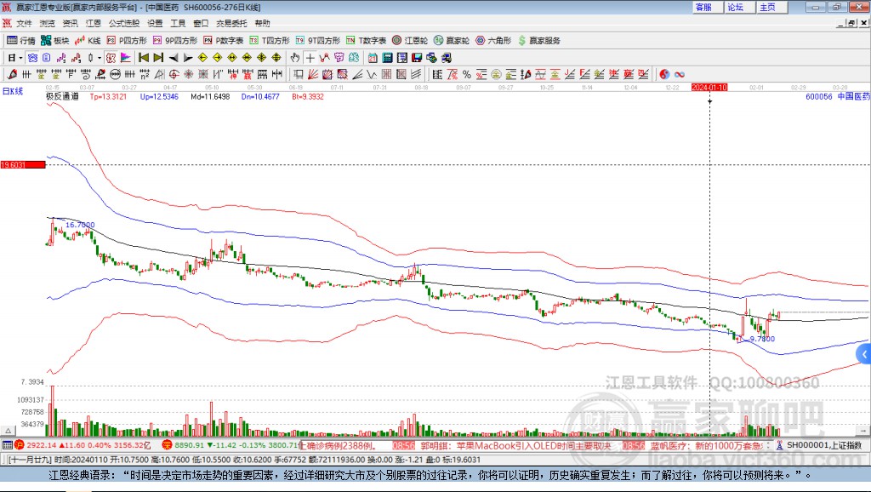The image size is (871, 492).
Task: Open the T四方形 tool
Action: 270,41
